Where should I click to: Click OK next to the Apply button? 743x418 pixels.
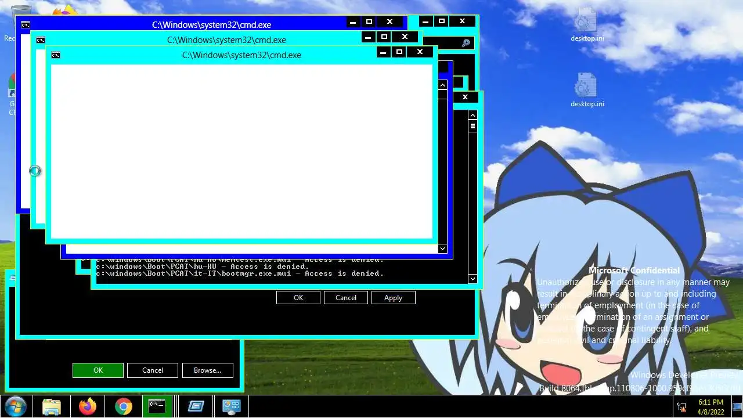[x=298, y=298]
